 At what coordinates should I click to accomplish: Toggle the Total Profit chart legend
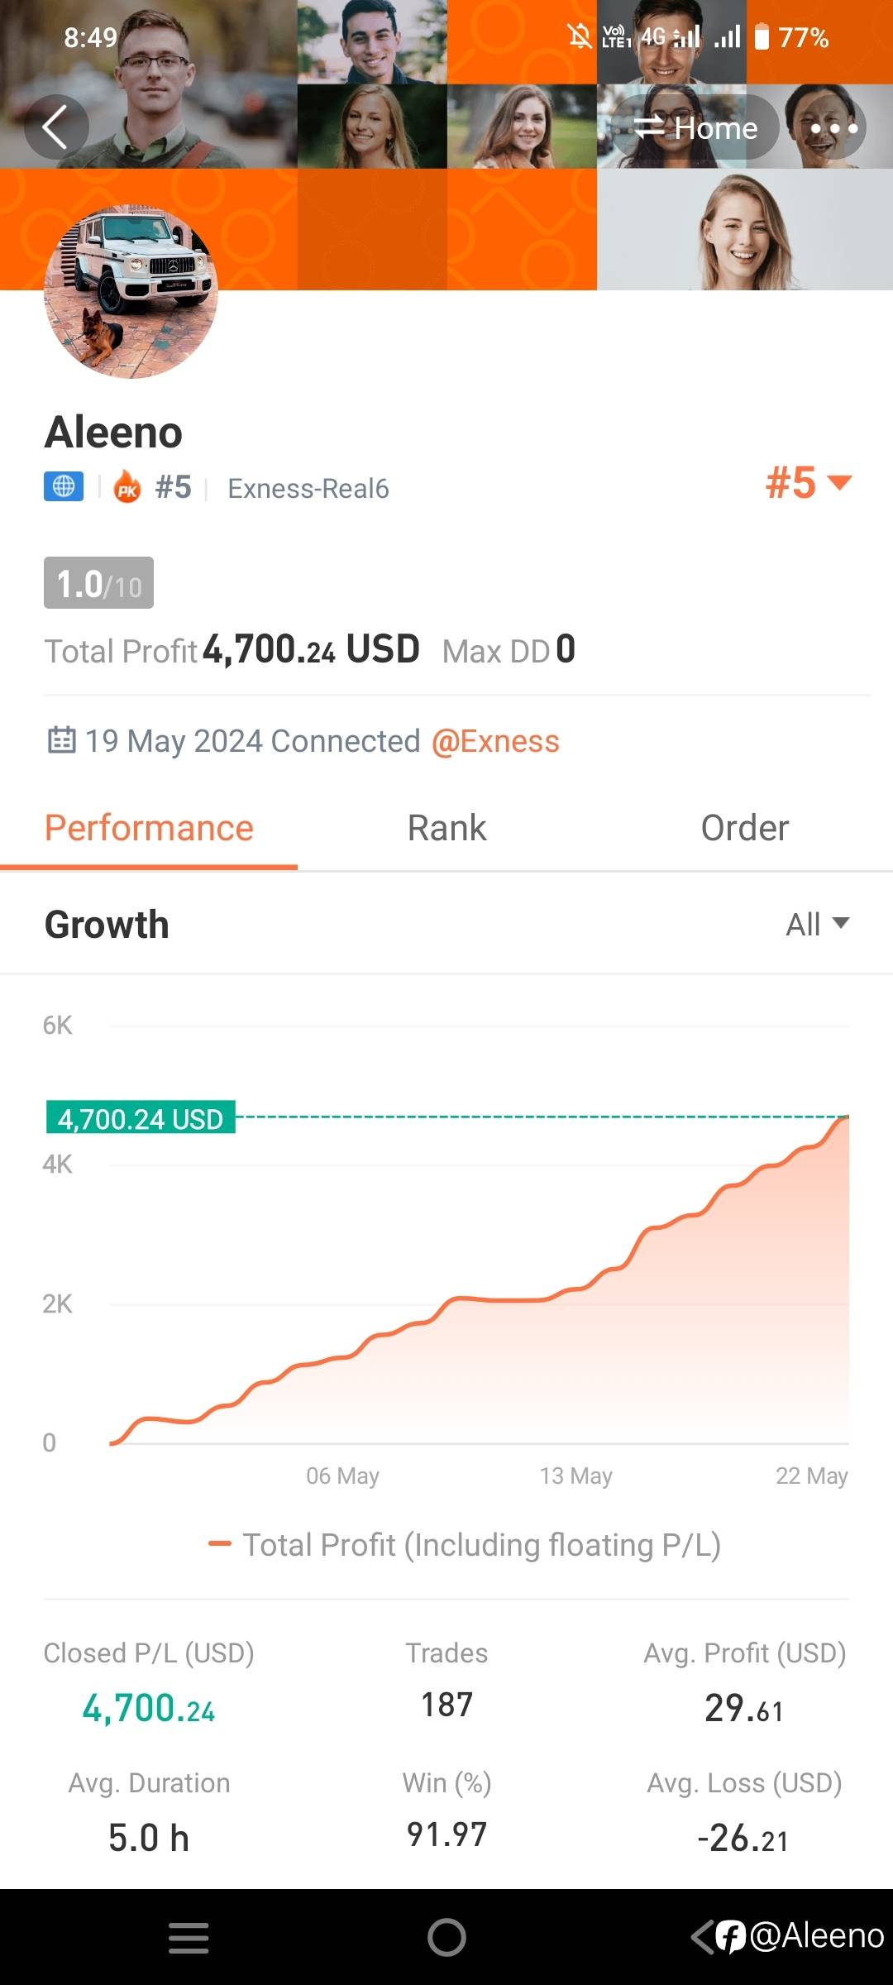tap(465, 1544)
